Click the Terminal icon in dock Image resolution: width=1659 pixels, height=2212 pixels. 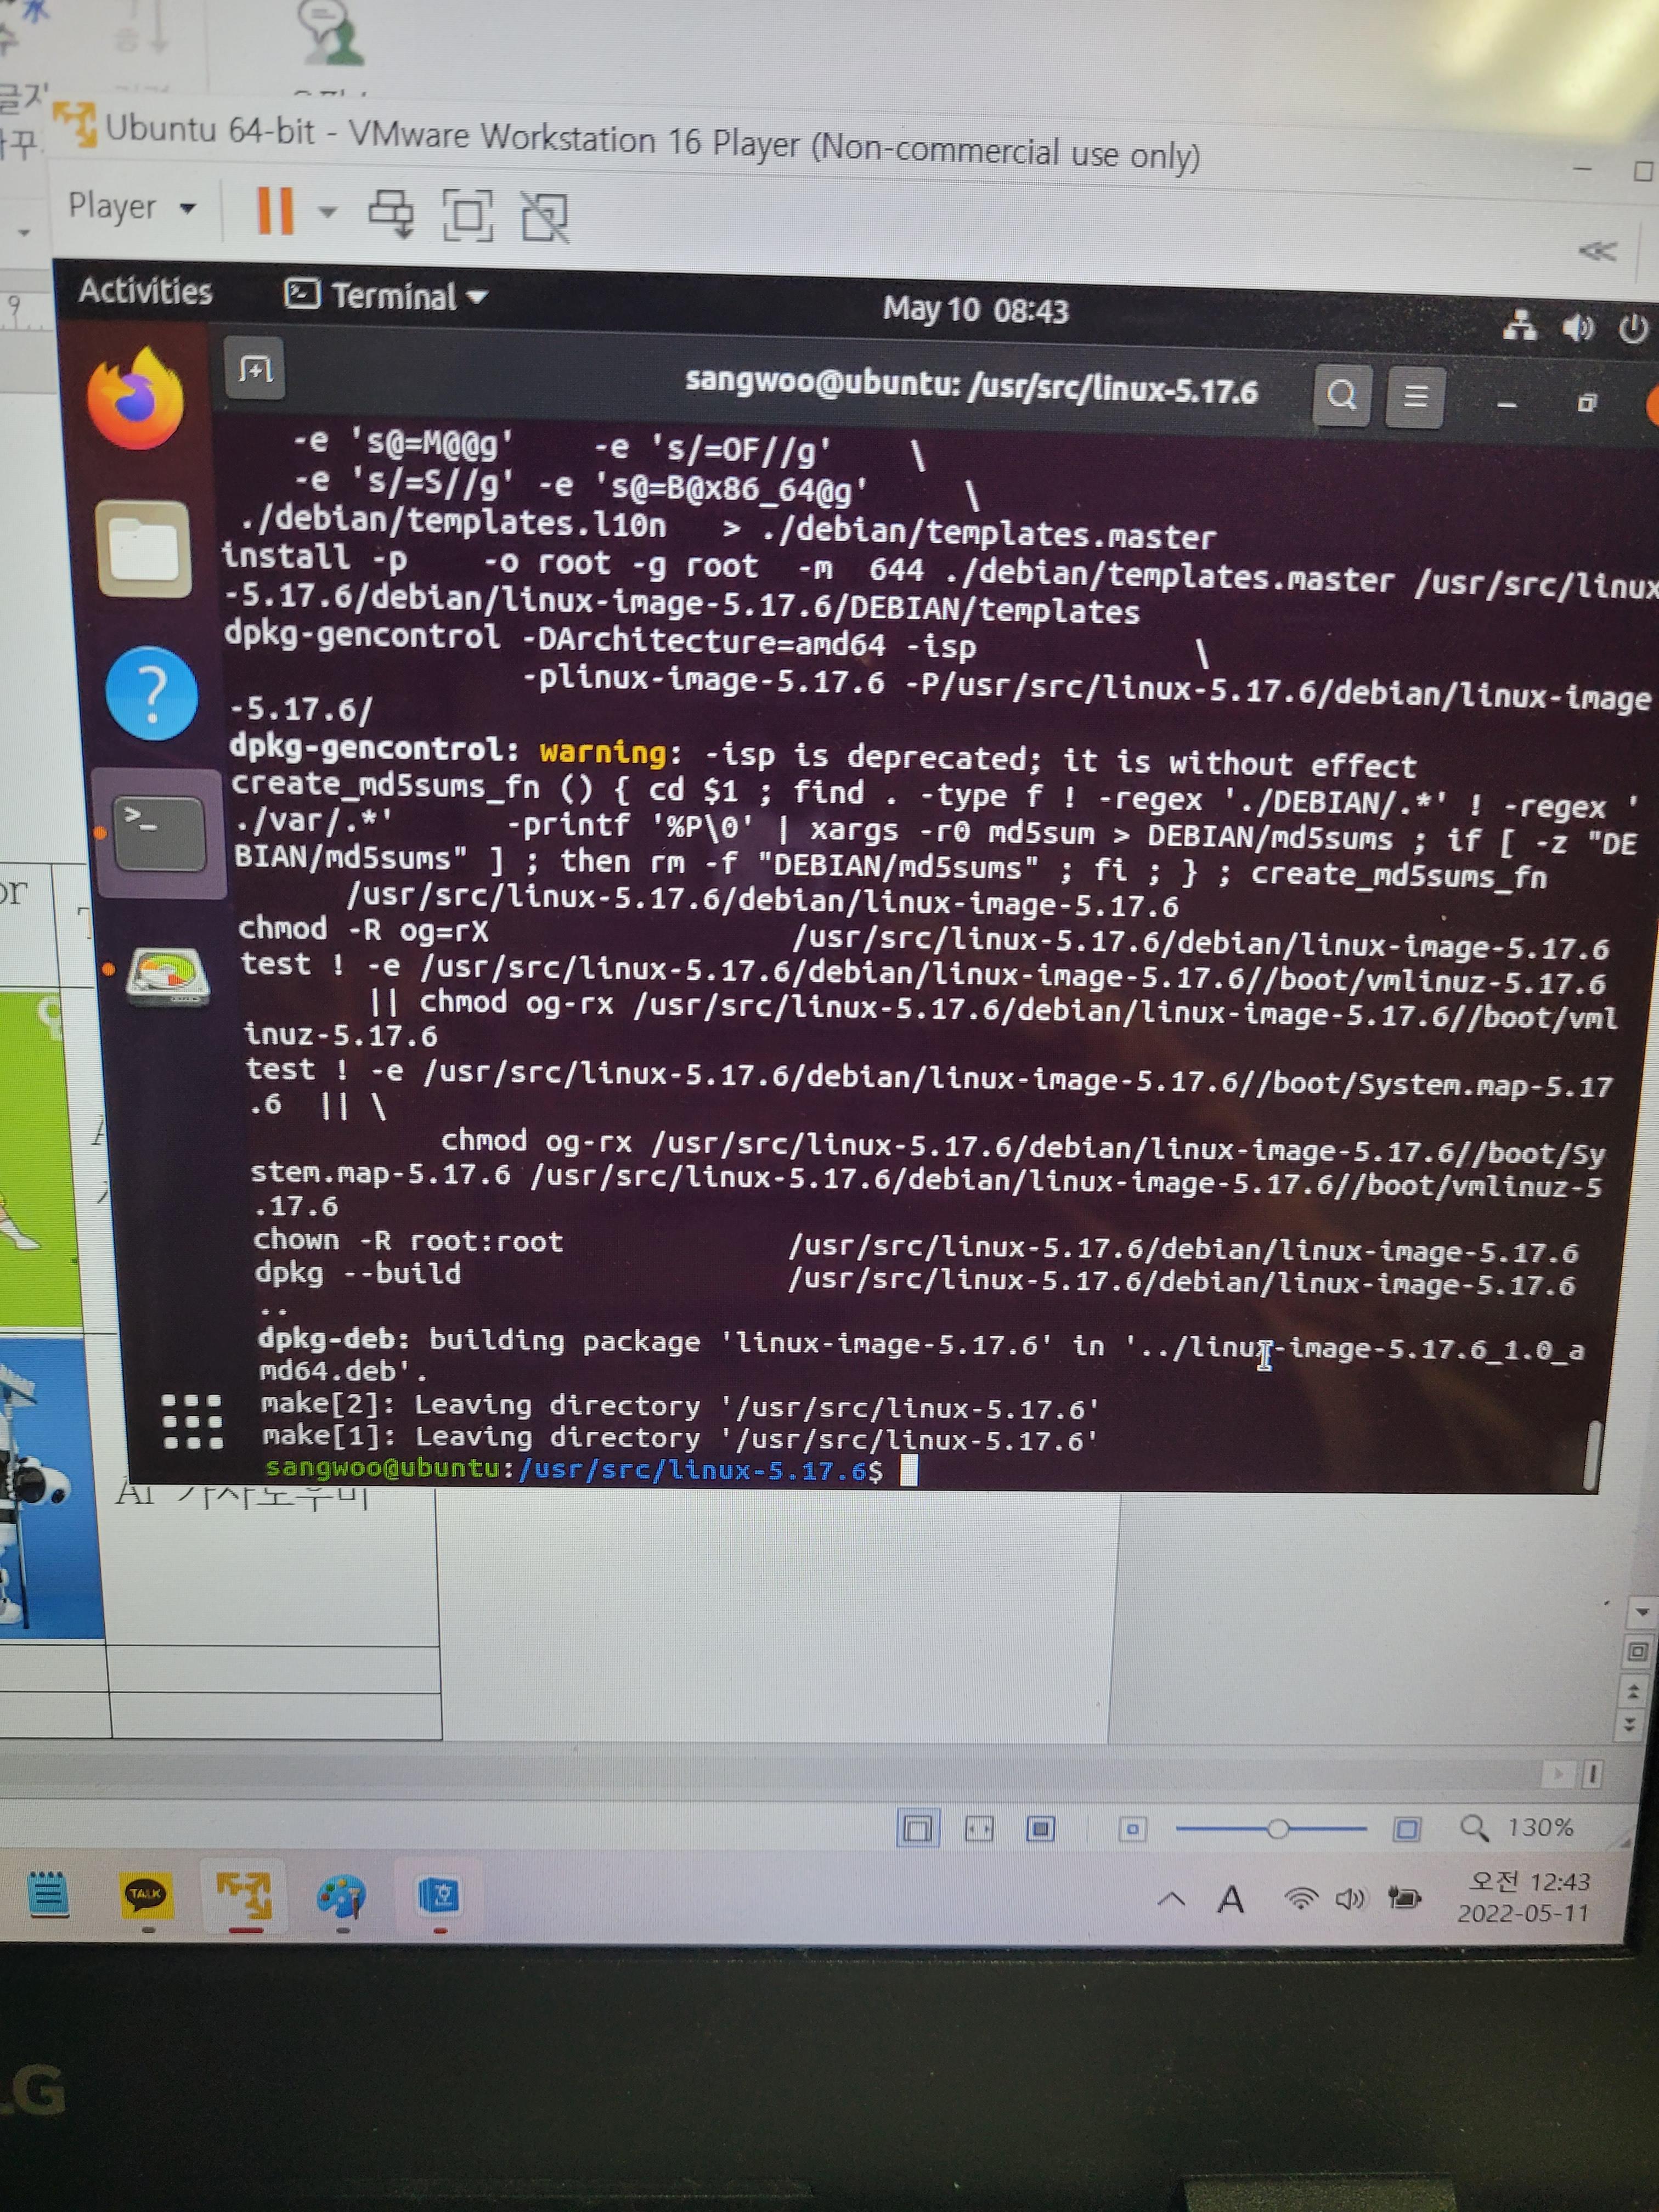tap(159, 834)
